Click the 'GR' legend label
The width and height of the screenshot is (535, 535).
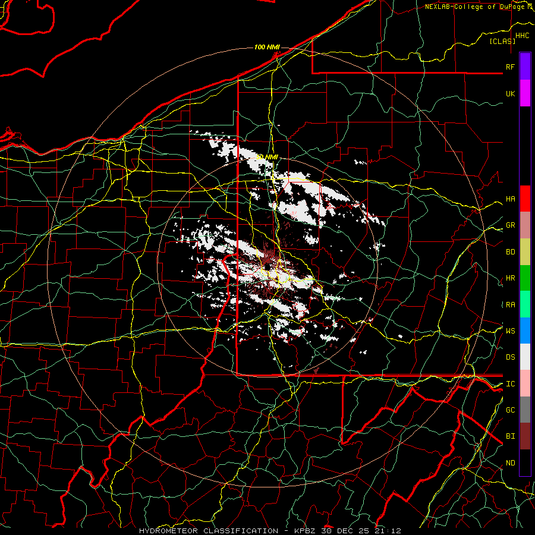click(x=510, y=225)
